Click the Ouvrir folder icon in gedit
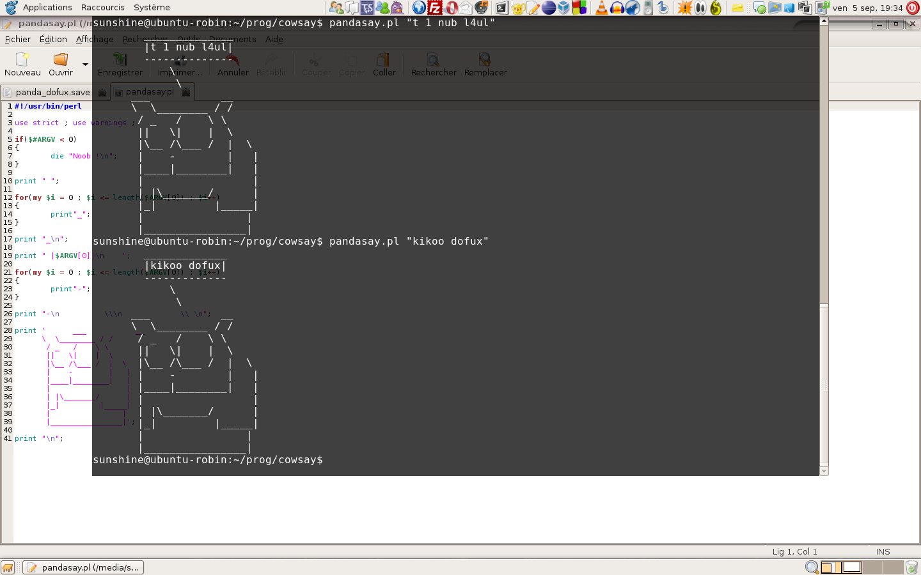Image resolution: width=921 pixels, height=575 pixels. tap(60, 59)
